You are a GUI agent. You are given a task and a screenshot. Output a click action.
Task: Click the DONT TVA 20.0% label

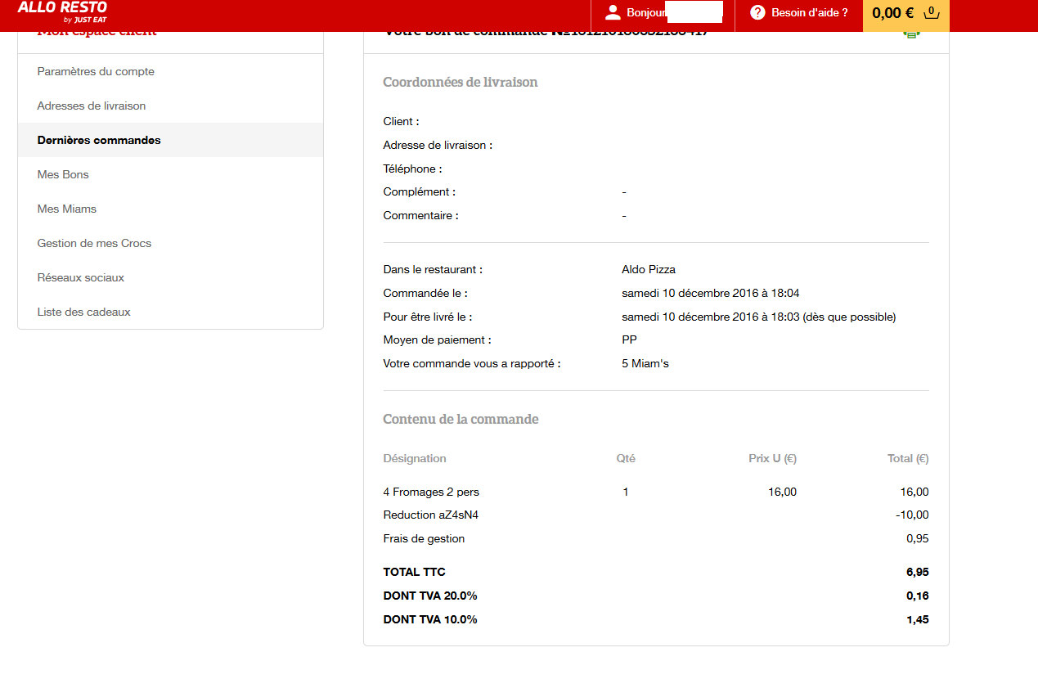pyautogui.click(x=430, y=596)
